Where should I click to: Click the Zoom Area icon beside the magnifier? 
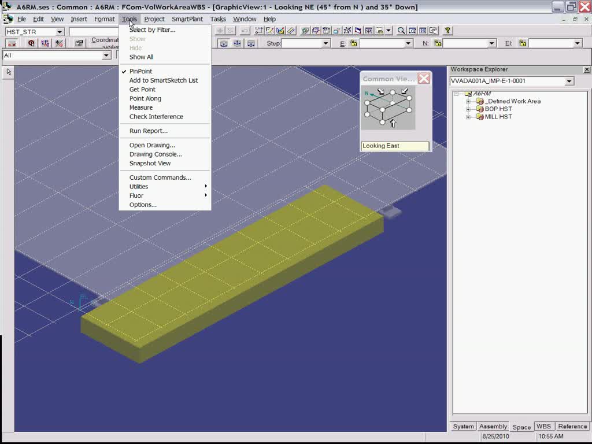pos(412,31)
